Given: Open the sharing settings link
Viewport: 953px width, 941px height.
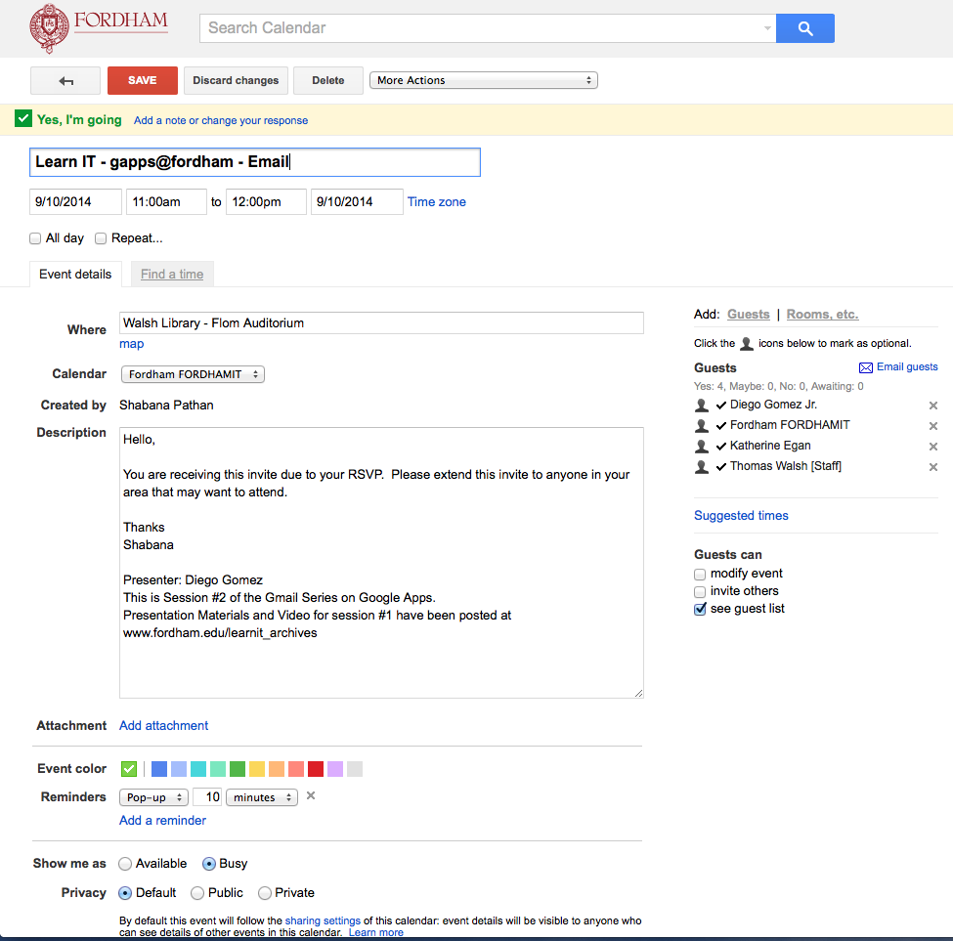Looking at the screenshot, I should pyautogui.click(x=323, y=920).
